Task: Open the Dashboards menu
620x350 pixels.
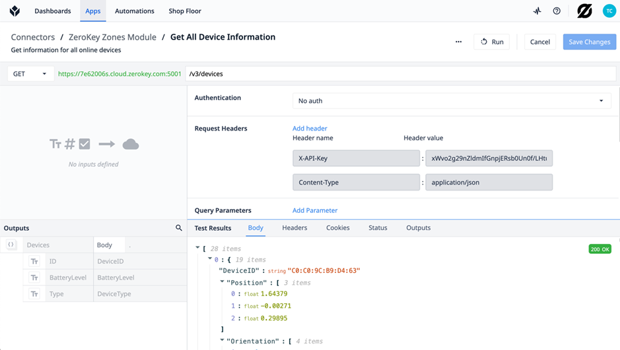Action: click(53, 11)
